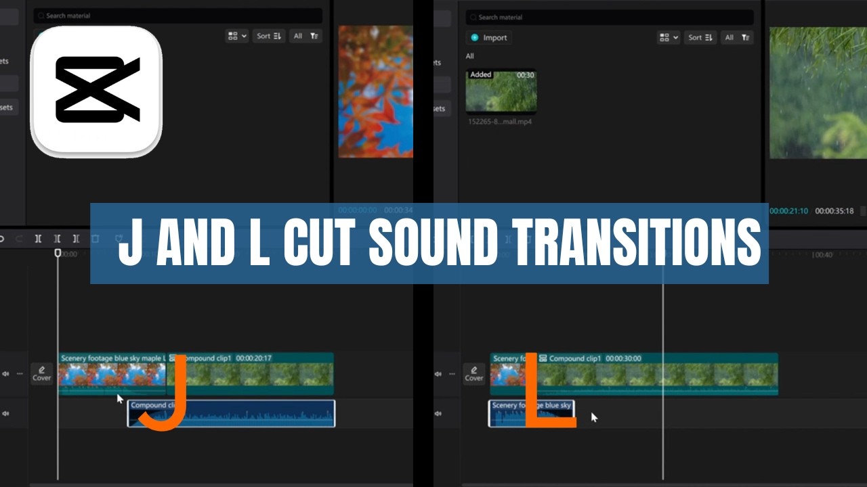This screenshot has height=487, width=867.
Task: Click the 00:00:35:18 total duration
Action: pos(834,211)
